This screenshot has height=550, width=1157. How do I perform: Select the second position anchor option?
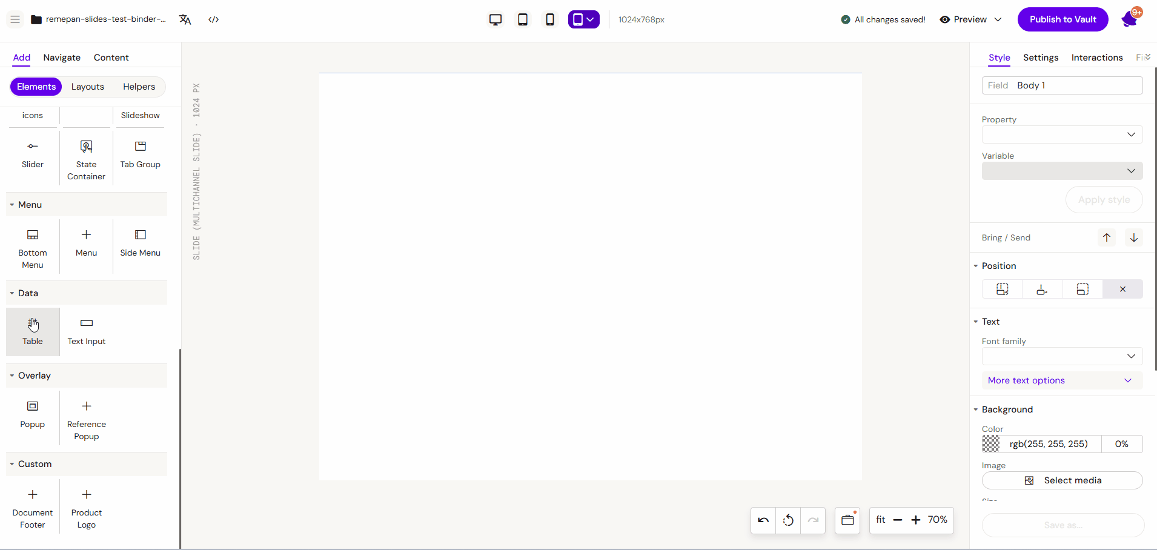[x=1042, y=289]
